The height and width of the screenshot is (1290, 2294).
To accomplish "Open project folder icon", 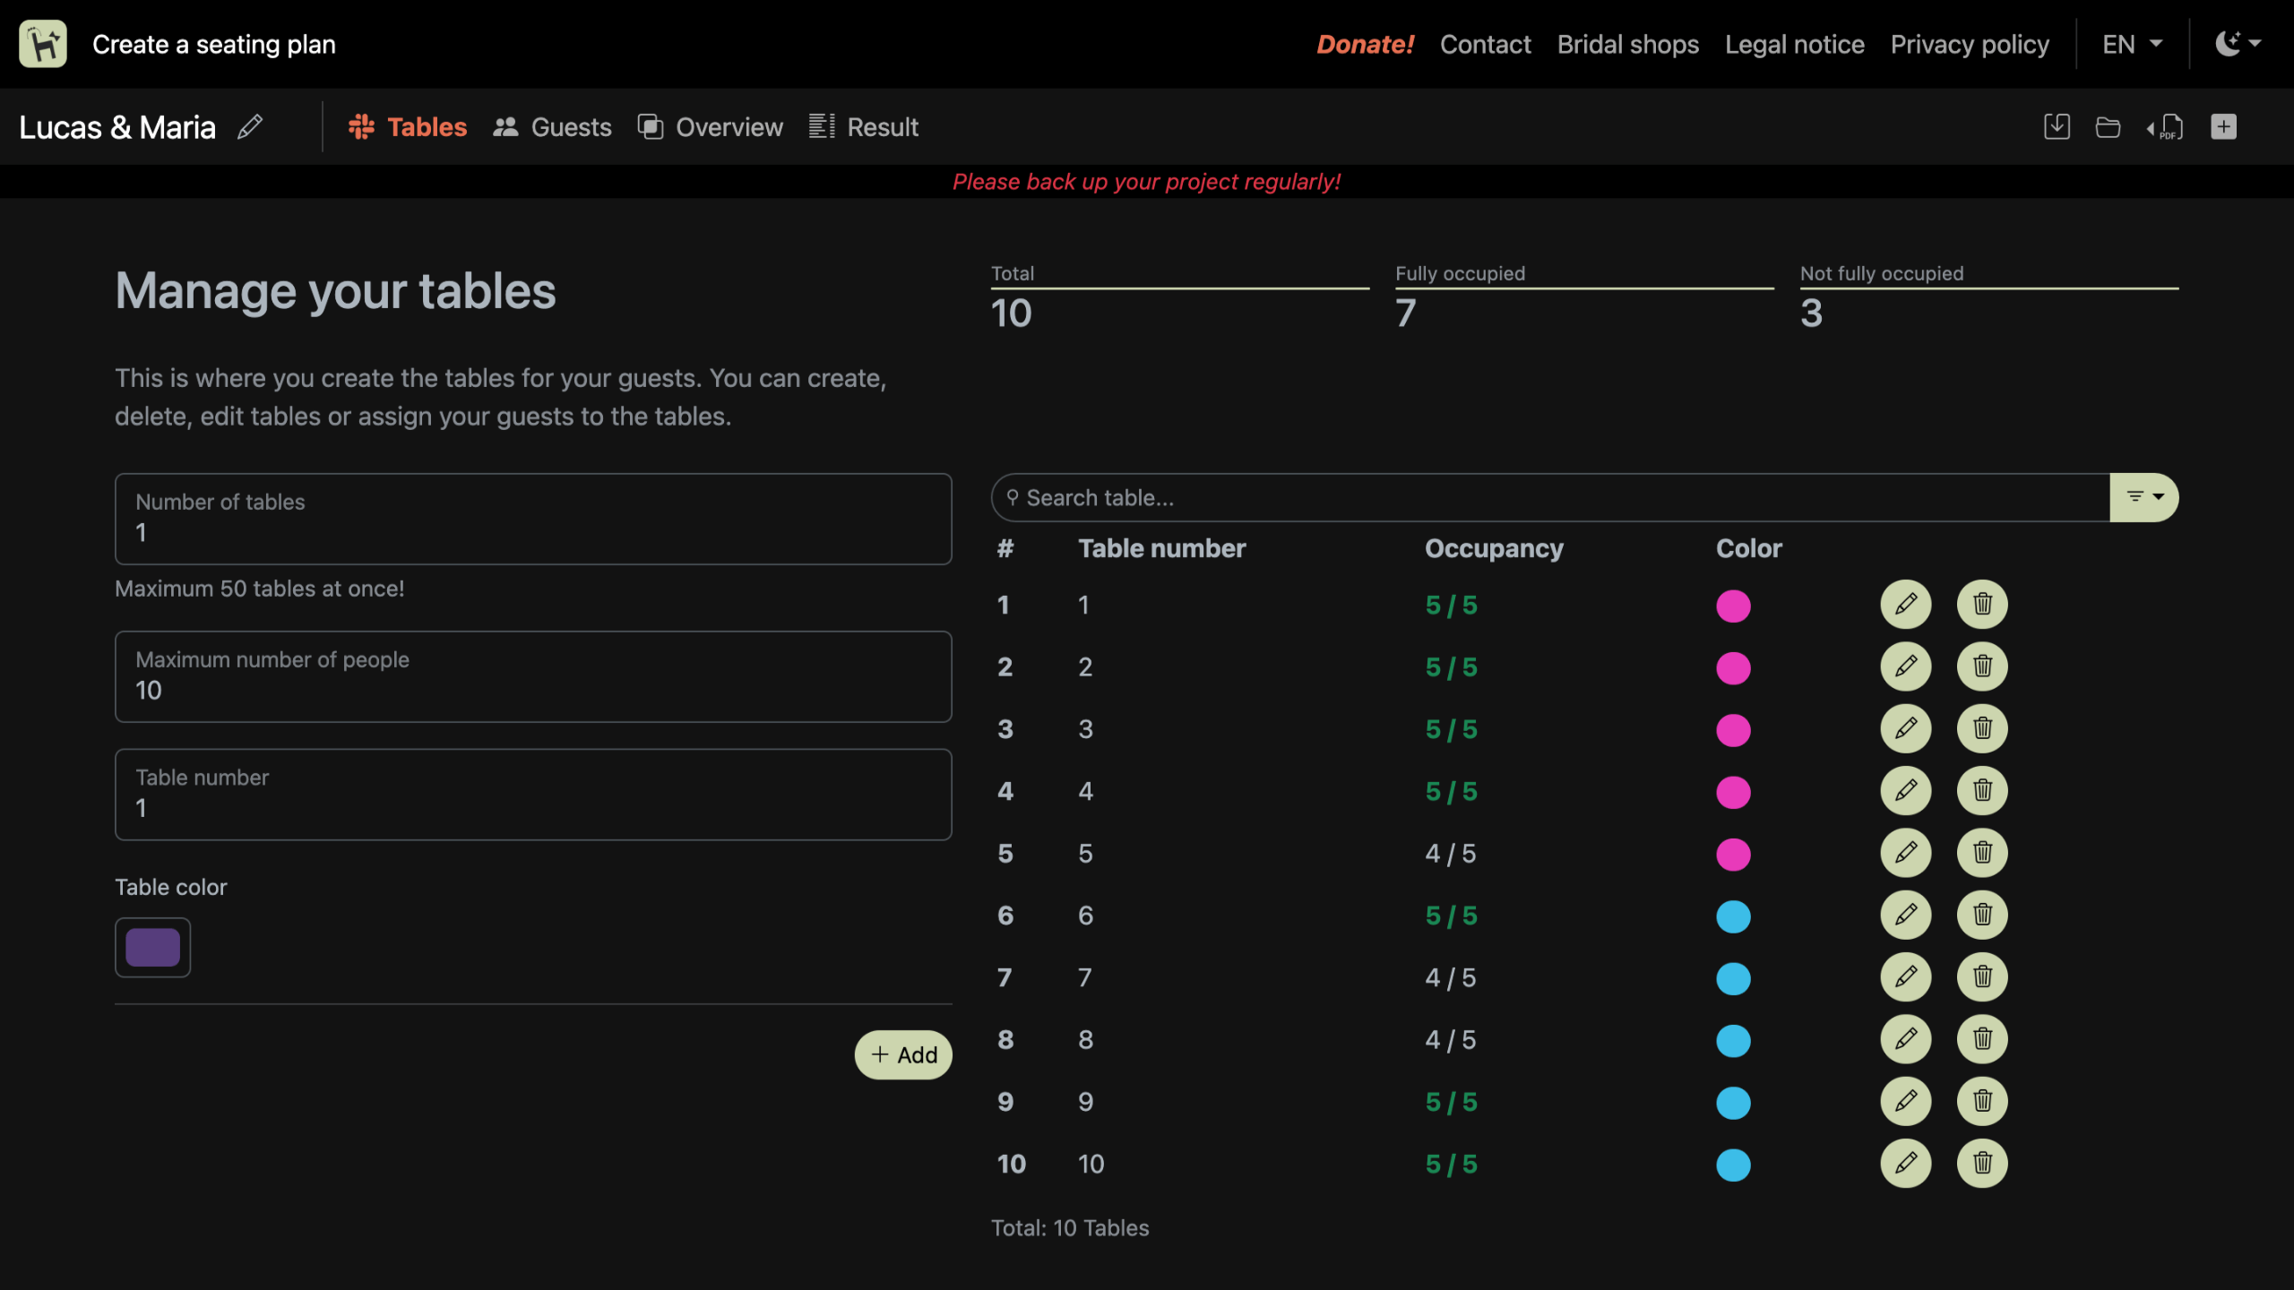I will [x=2108, y=127].
